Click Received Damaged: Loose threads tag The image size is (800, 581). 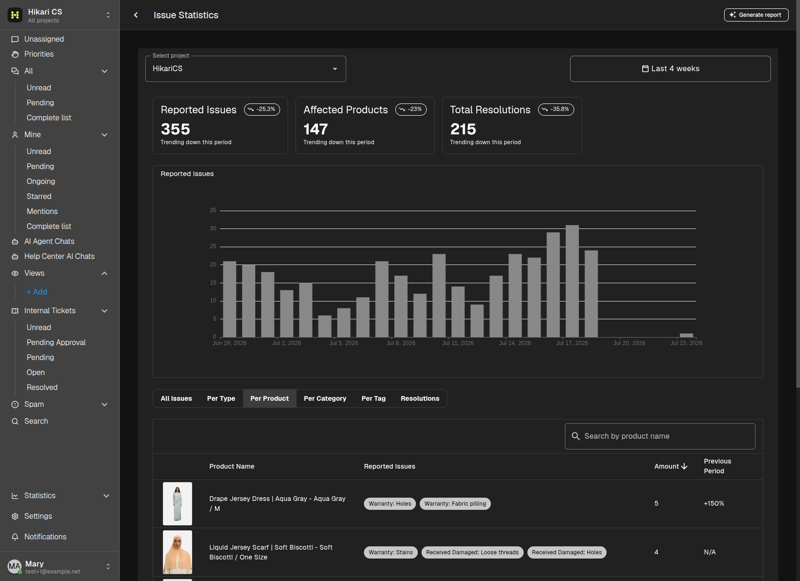pos(472,552)
